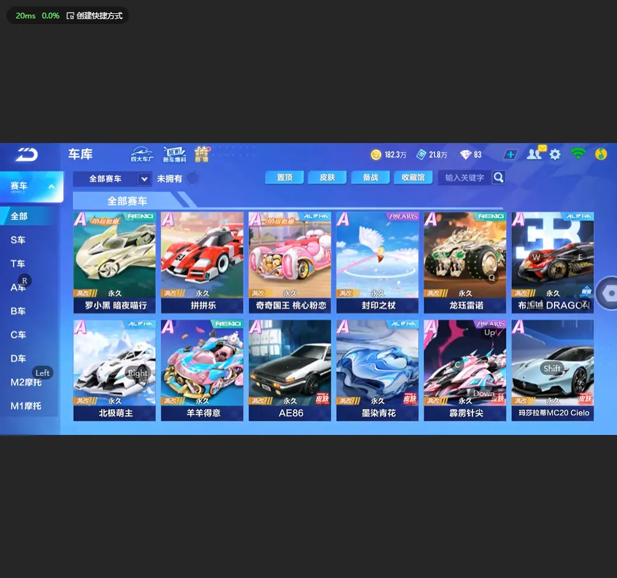The image size is (617, 578).
Task: Click the 输入关键字 search field
Action: pos(465,177)
